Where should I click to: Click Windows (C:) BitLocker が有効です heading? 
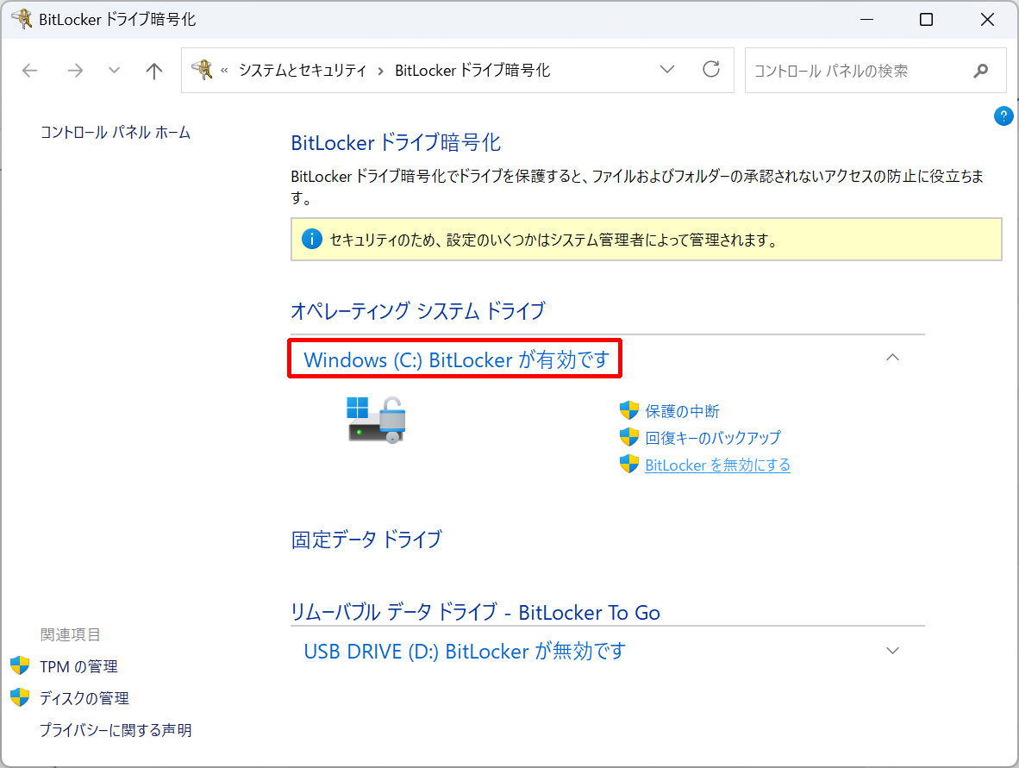click(456, 359)
